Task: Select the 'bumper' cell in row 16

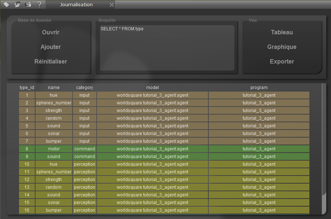Action: coord(53,210)
